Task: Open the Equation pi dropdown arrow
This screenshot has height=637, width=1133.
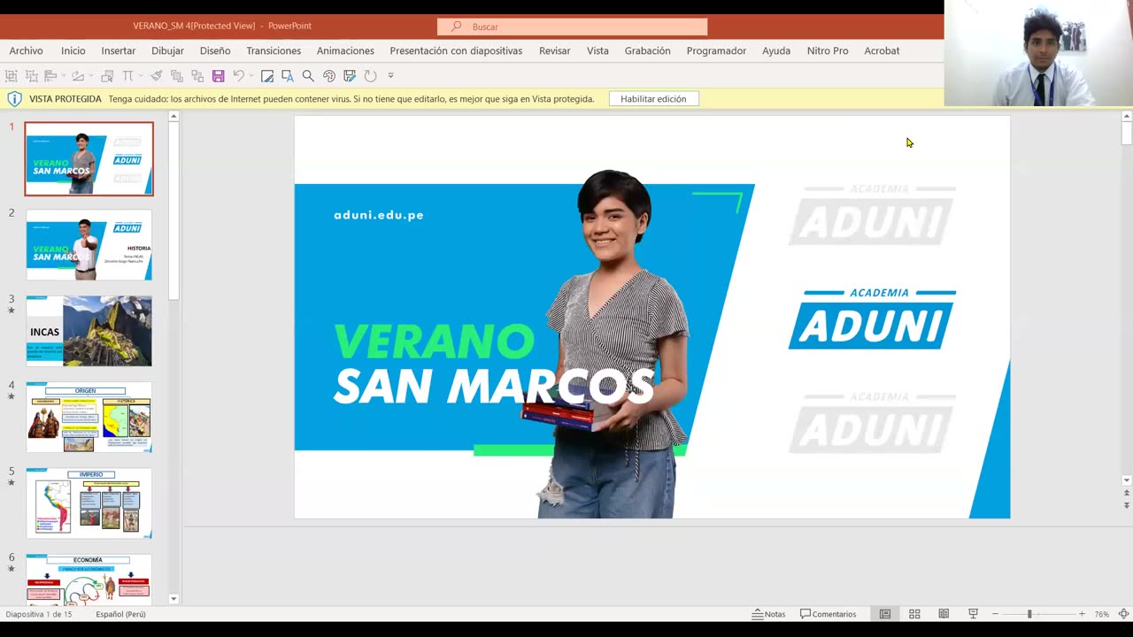Action: point(141,76)
